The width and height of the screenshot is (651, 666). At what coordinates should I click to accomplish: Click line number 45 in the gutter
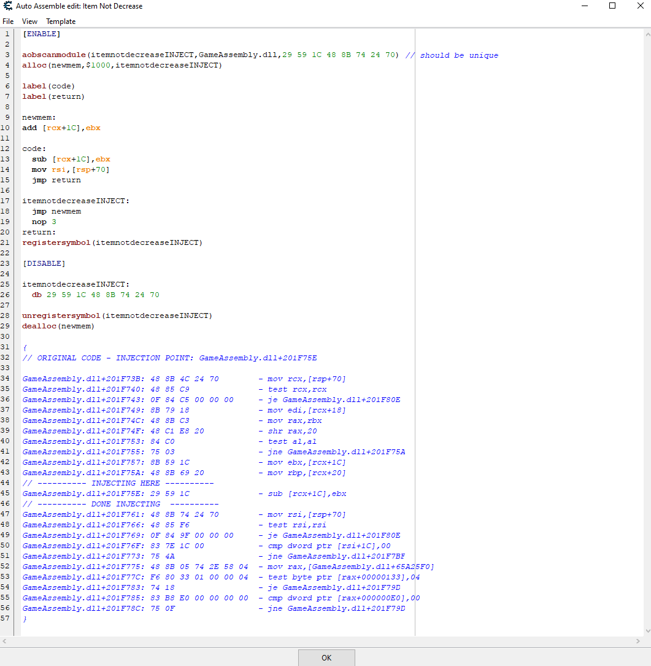pos(6,494)
